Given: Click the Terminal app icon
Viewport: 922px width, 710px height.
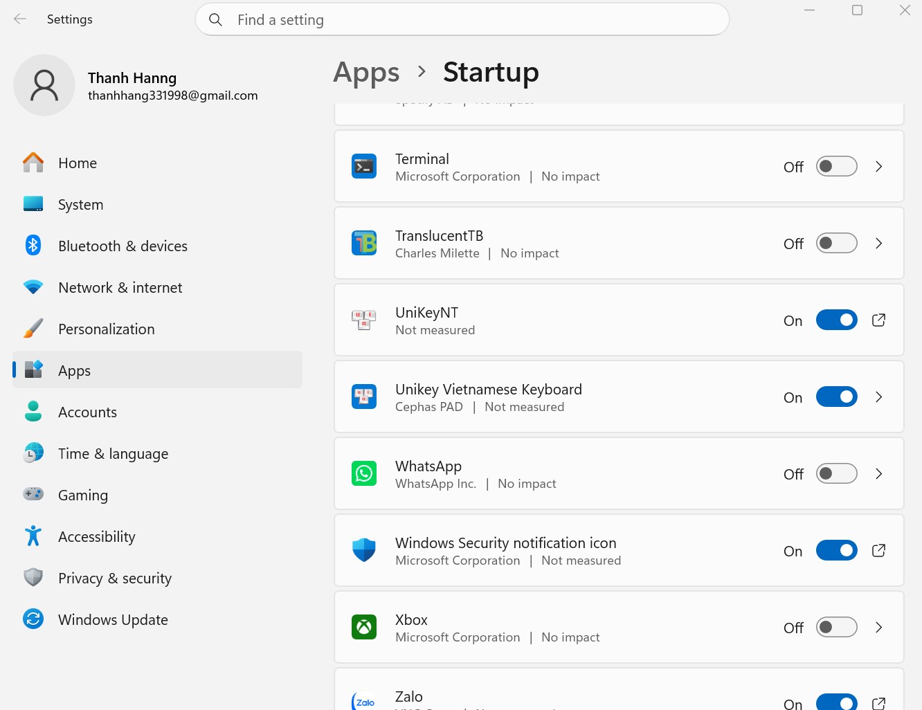Looking at the screenshot, I should click(x=364, y=166).
